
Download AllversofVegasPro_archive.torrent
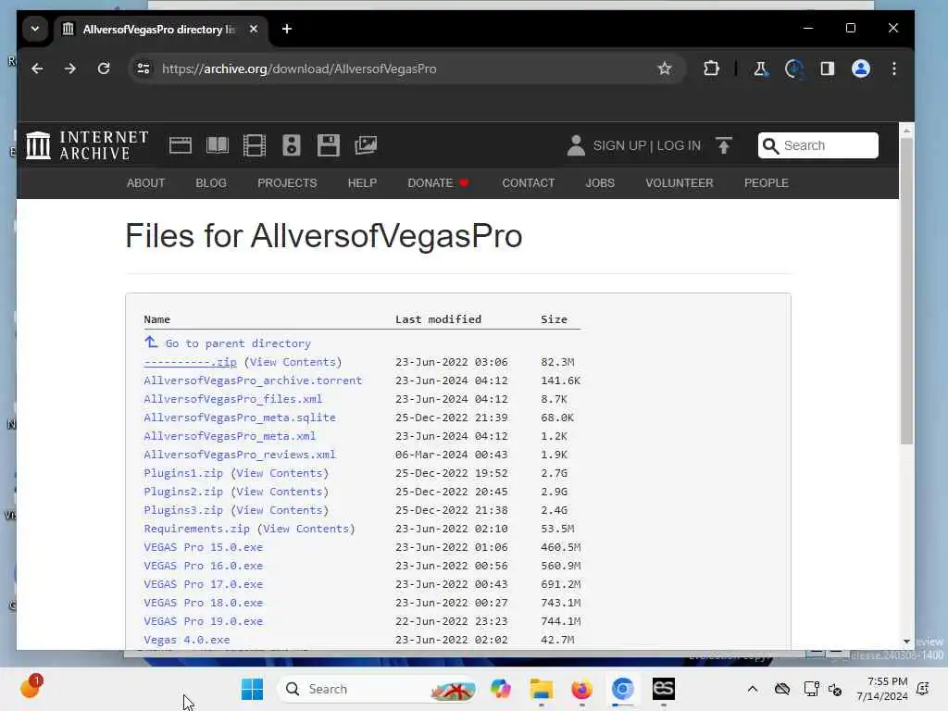(x=253, y=380)
